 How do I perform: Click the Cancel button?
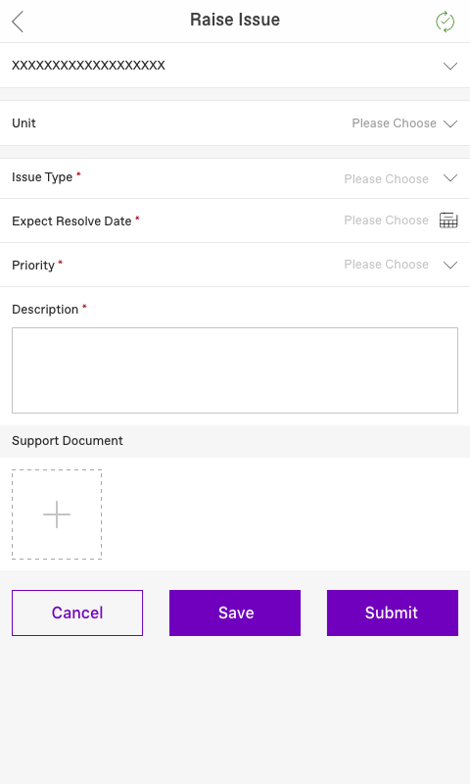coord(77,613)
